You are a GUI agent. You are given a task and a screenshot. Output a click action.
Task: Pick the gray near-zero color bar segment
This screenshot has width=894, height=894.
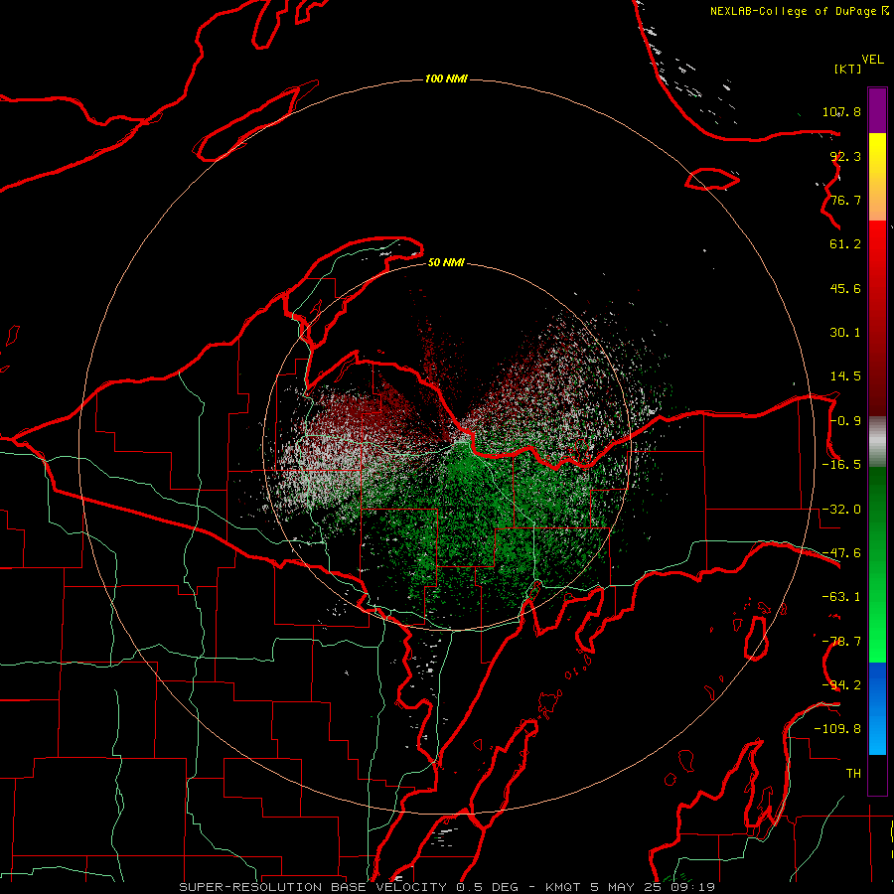877,442
